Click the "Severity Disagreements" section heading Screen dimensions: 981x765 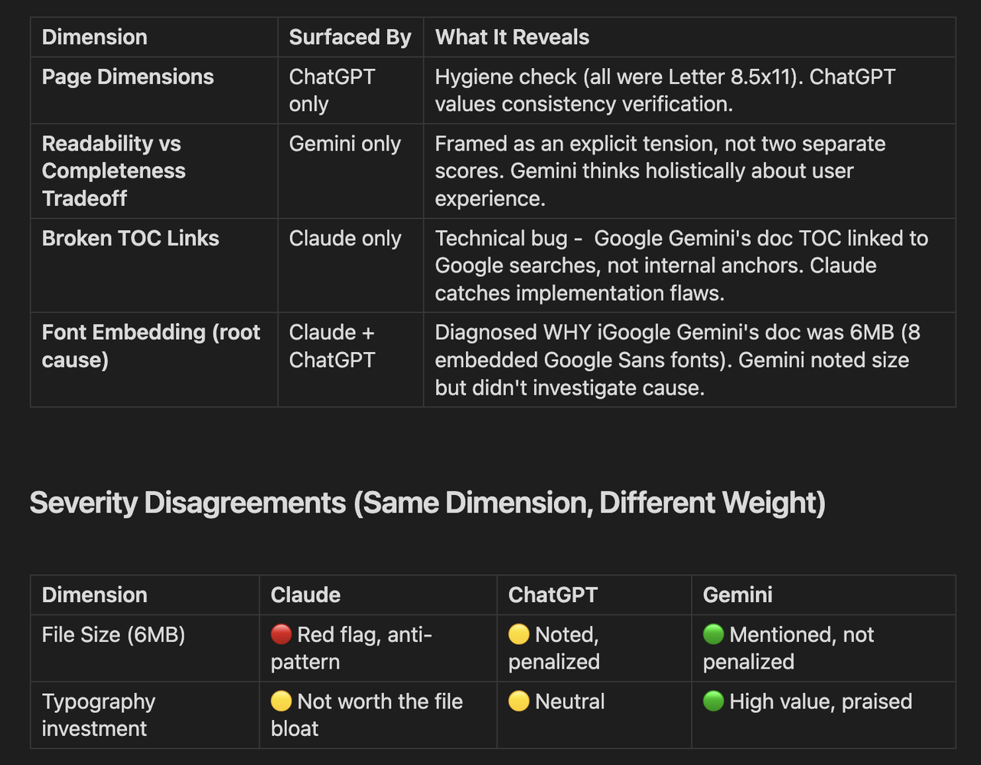[x=427, y=503]
